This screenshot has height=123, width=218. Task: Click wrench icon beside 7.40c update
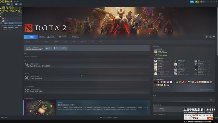tap(27, 78)
